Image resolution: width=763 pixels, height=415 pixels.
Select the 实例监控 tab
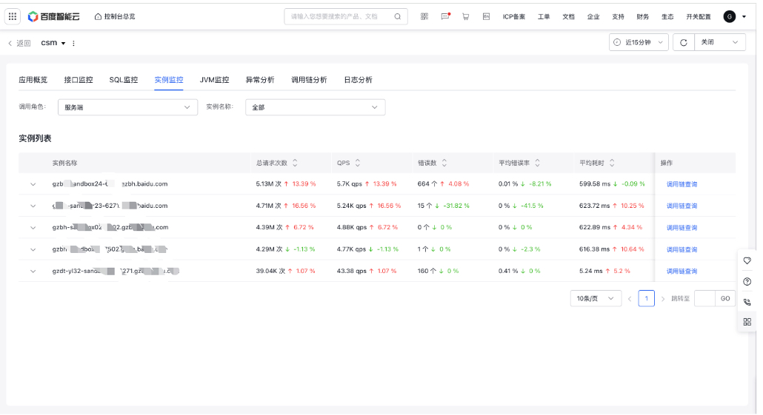coord(169,80)
